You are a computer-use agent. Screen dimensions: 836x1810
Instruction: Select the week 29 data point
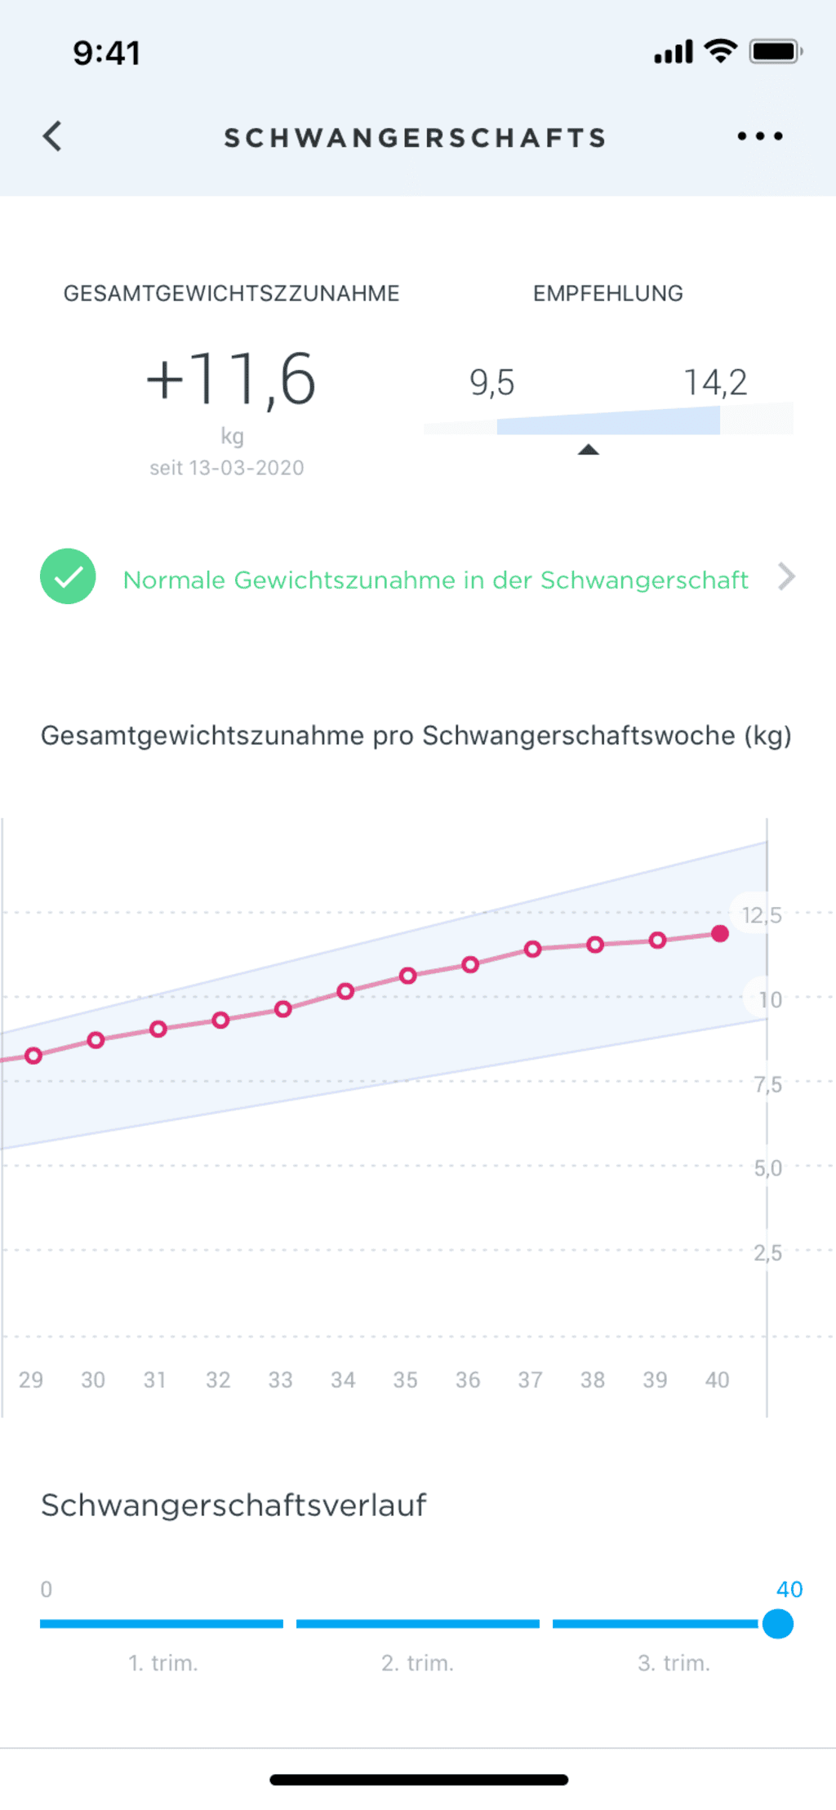click(x=33, y=1056)
